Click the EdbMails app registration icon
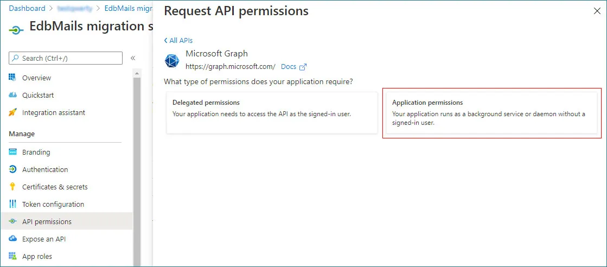This screenshot has height=267, width=607. (16, 30)
